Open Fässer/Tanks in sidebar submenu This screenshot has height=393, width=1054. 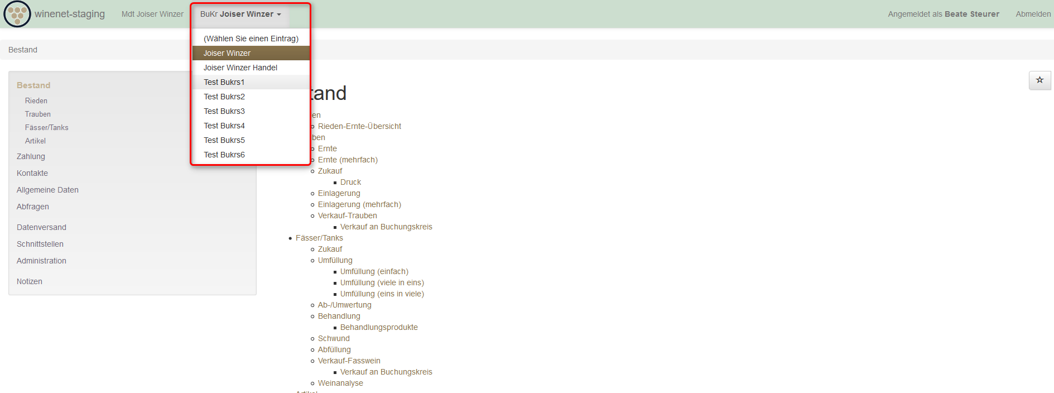point(46,127)
